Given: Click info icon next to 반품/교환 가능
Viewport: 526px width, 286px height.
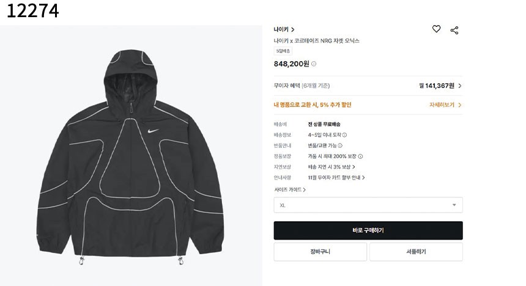Looking at the screenshot, I should point(340,145).
